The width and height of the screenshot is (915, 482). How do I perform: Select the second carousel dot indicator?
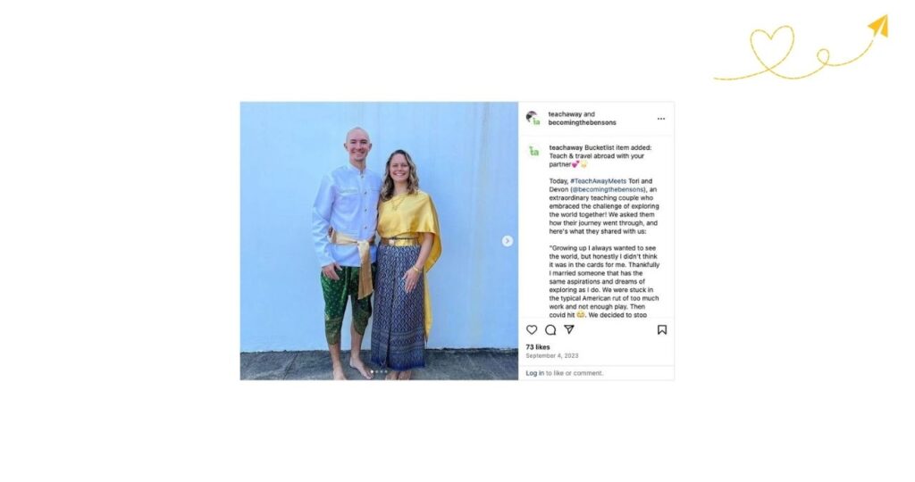[376, 372]
